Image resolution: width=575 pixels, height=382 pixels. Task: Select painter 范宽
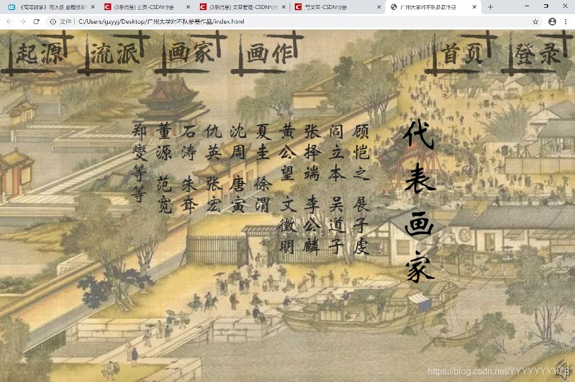click(x=165, y=195)
